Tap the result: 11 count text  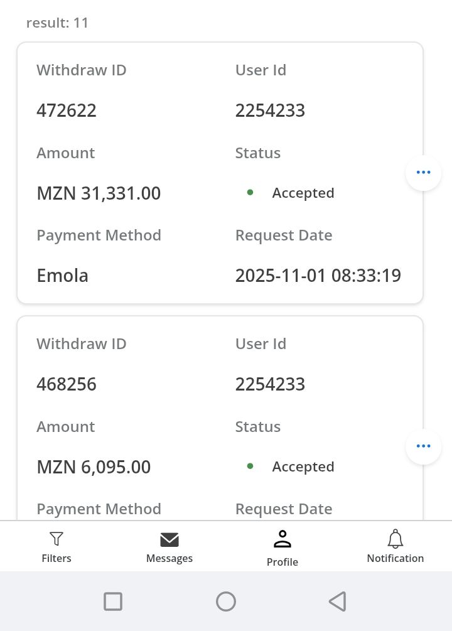click(x=58, y=23)
